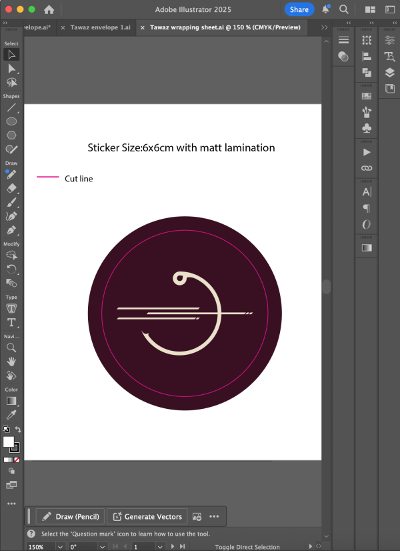Screen dimensions: 400x551
Task: Click Generate Vectors button
Action: point(147,516)
